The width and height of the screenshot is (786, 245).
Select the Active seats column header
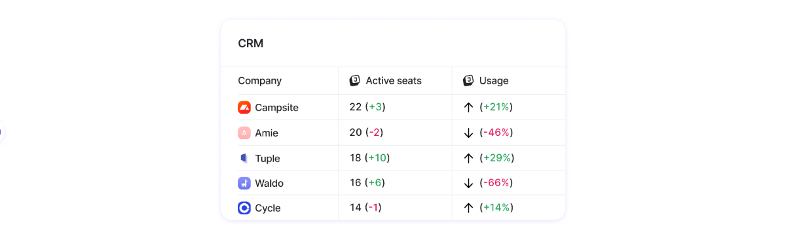coord(394,81)
